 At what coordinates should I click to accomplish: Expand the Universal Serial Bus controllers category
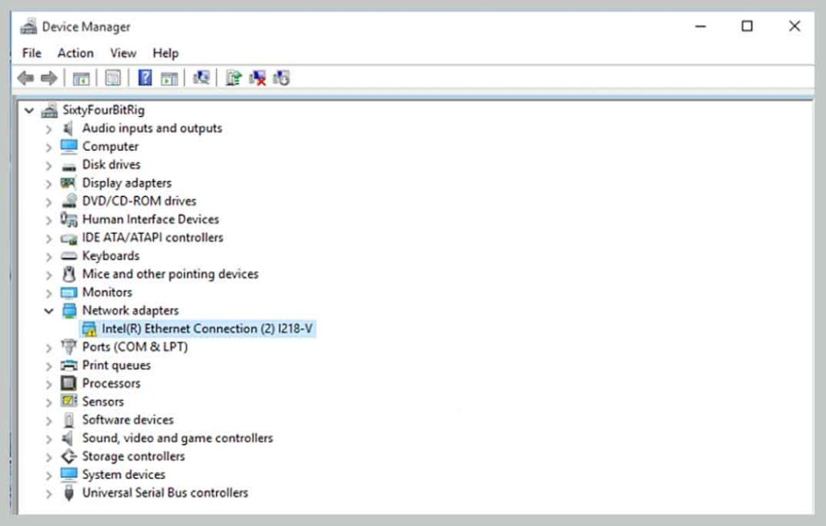pyautogui.click(x=48, y=493)
